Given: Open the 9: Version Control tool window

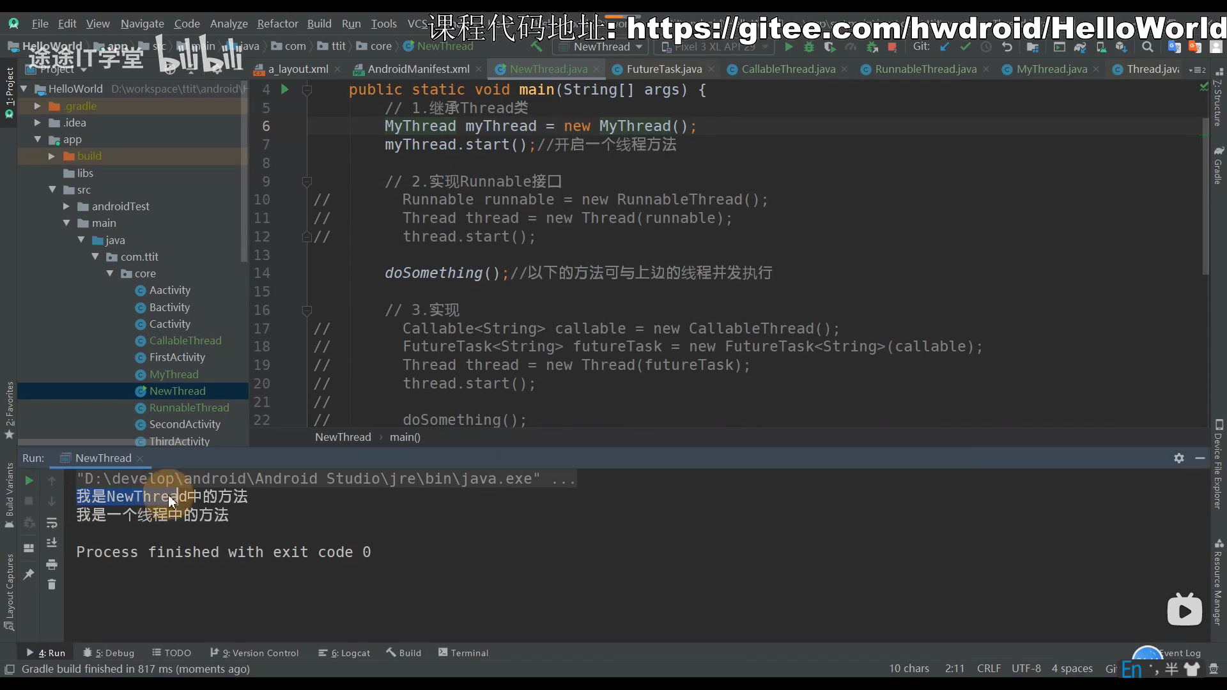Looking at the screenshot, I should [x=254, y=653].
